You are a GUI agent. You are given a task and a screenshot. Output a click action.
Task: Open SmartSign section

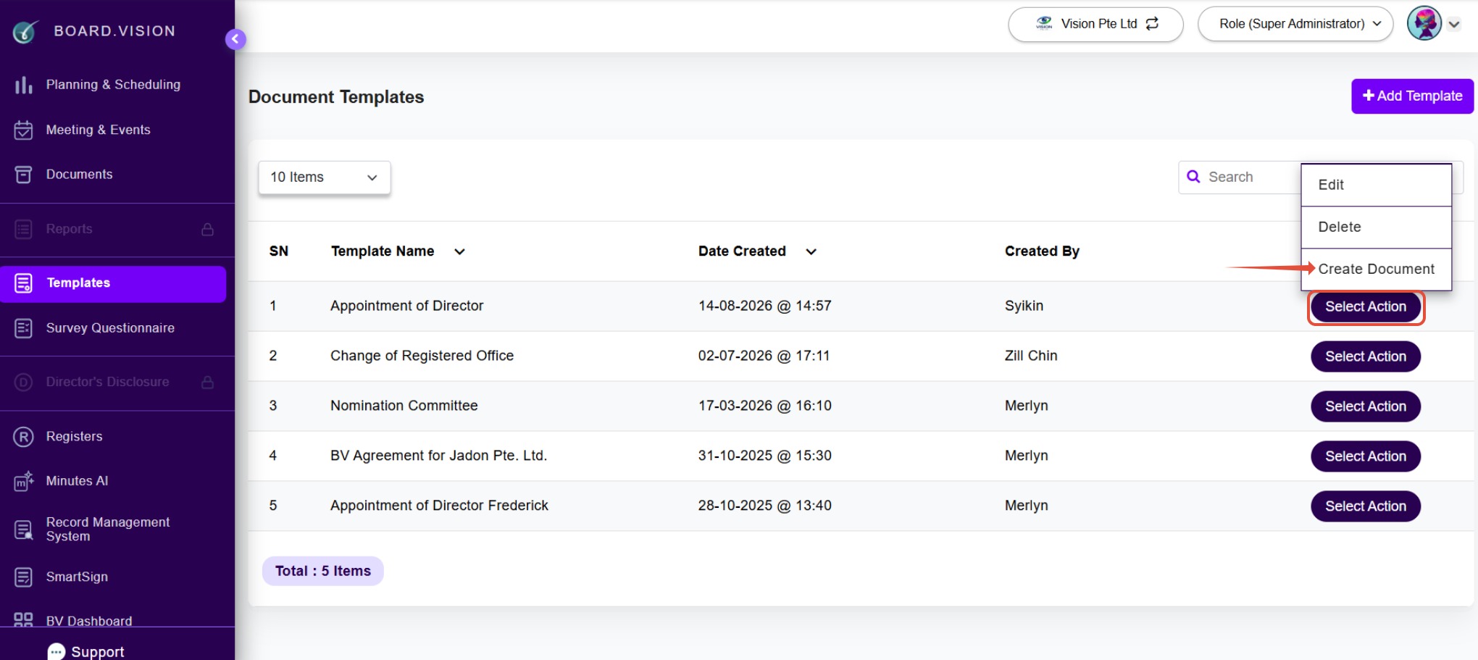[x=77, y=577]
